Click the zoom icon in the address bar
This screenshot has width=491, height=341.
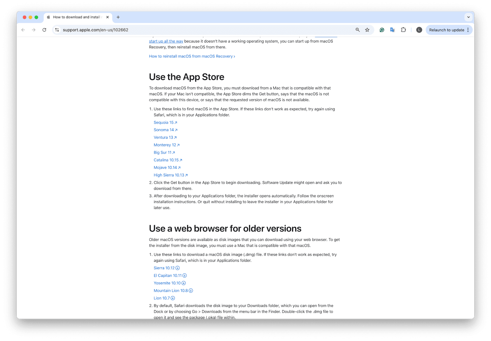tap(357, 30)
